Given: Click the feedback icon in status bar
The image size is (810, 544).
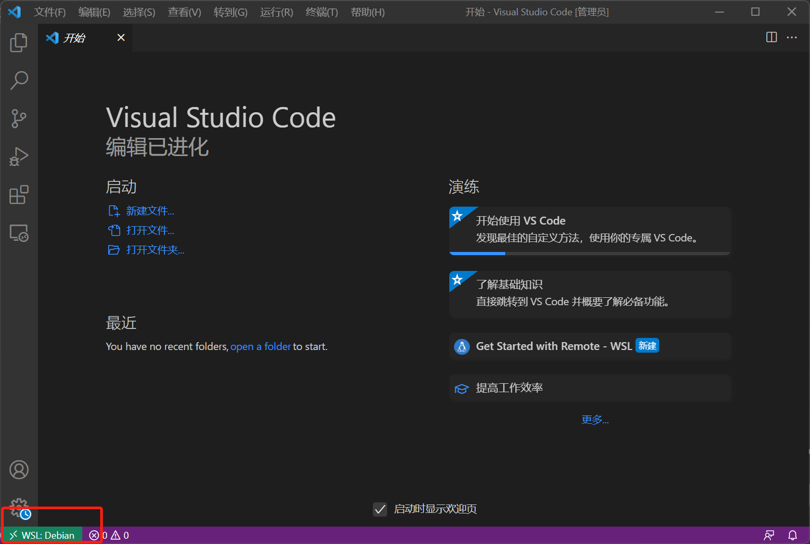Looking at the screenshot, I should point(769,535).
